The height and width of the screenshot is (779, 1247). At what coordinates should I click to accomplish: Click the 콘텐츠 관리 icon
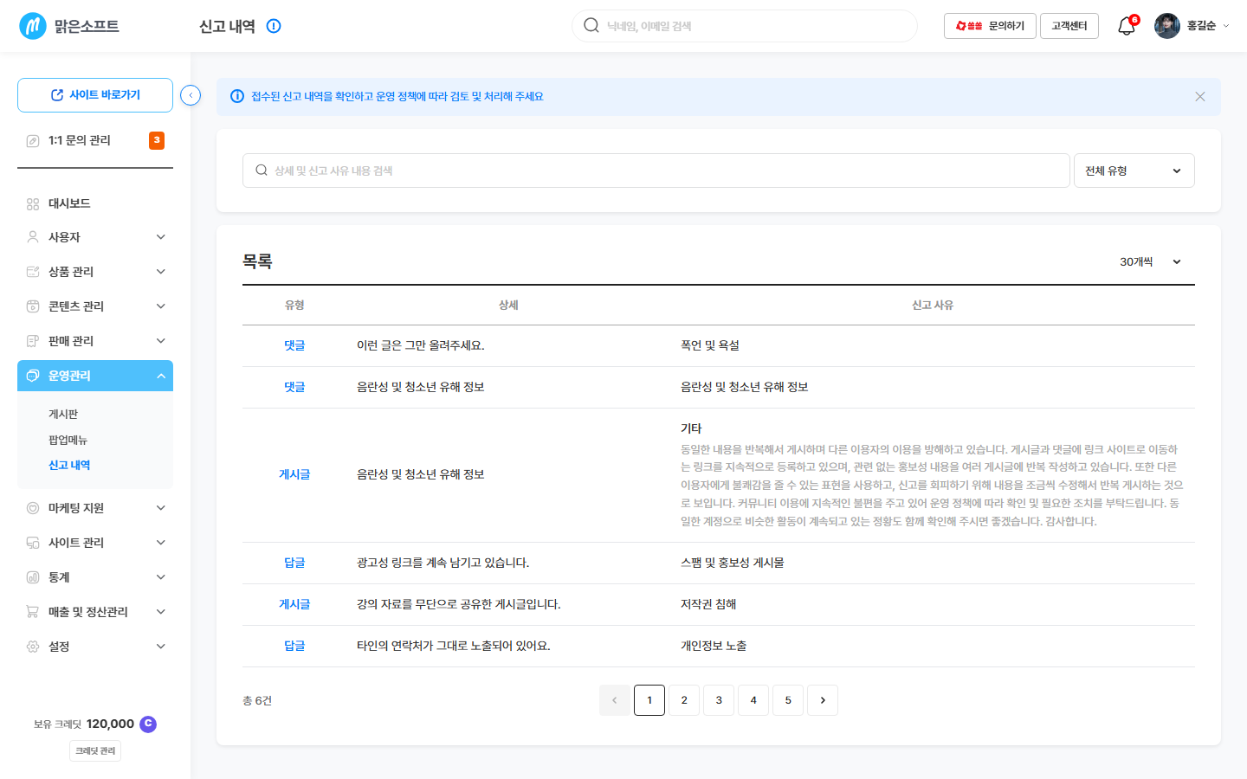33,306
